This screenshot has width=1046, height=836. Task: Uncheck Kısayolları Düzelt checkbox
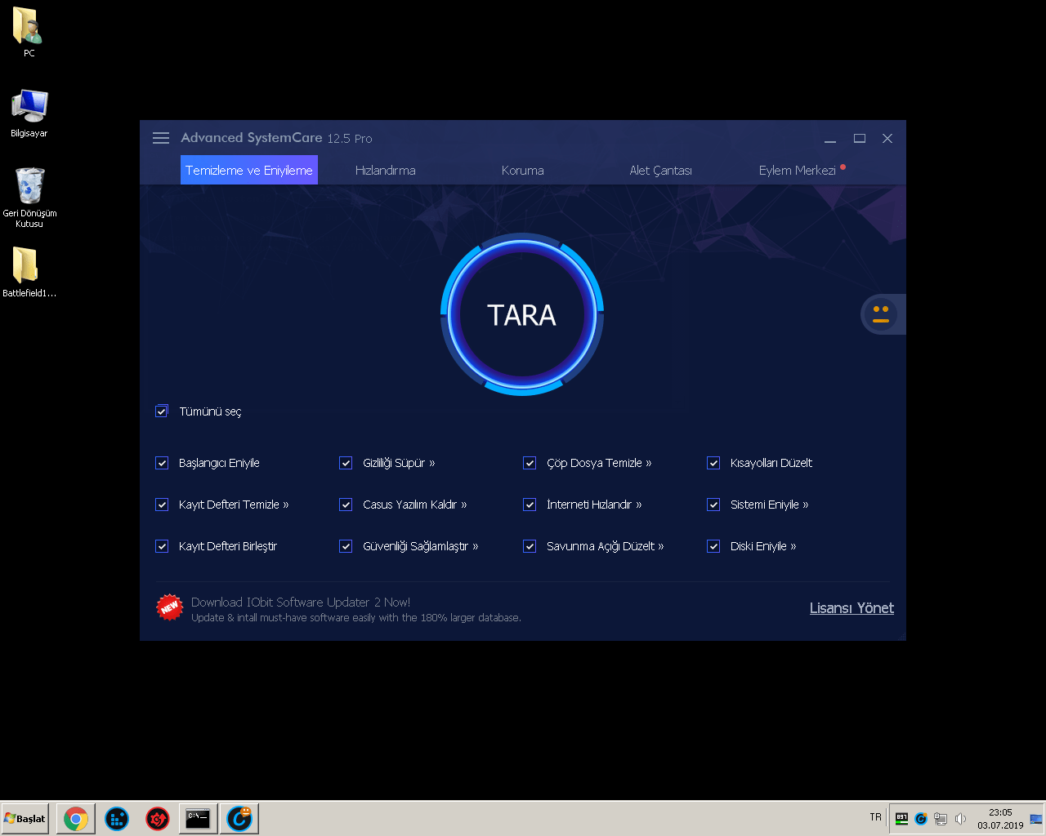713,463
